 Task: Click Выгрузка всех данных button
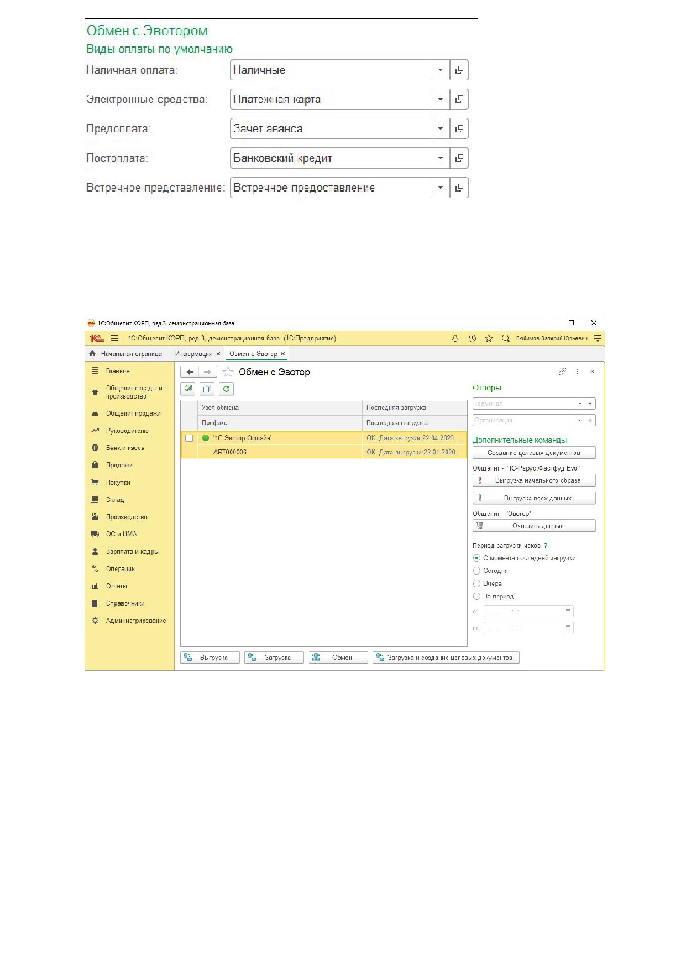tap(534, 498)
